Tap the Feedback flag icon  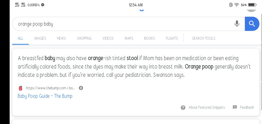point(235,107)
